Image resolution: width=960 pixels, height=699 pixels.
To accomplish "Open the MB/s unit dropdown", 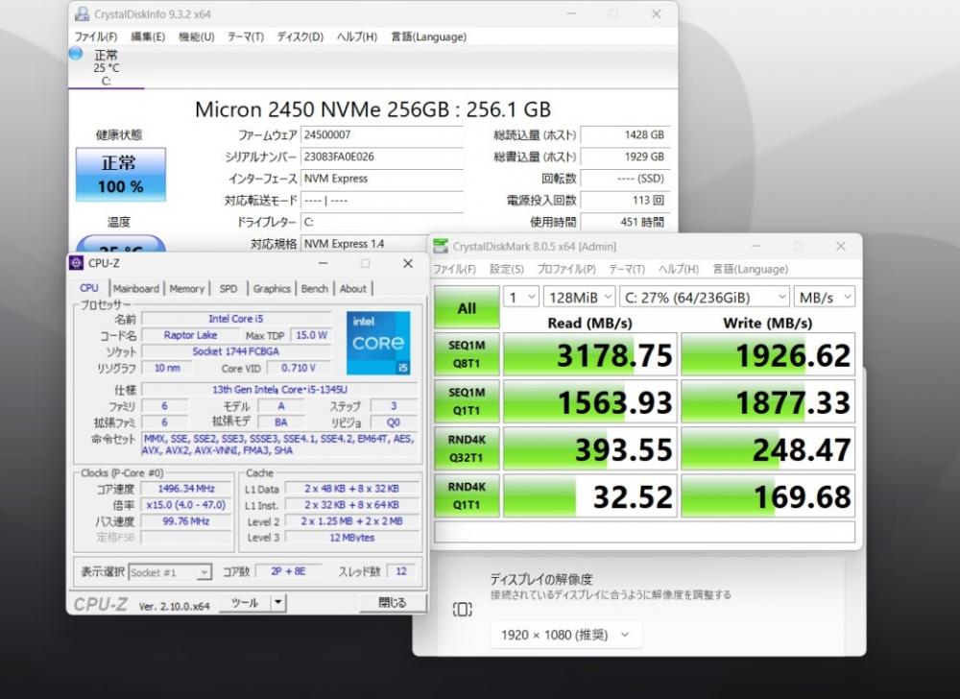I will [824, 298].
